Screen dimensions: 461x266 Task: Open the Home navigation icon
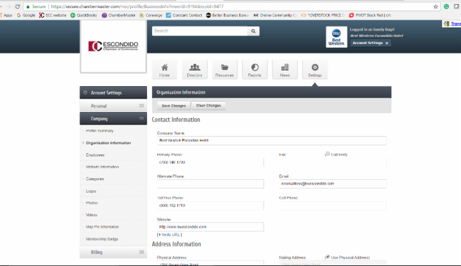[x=165, y=70]
